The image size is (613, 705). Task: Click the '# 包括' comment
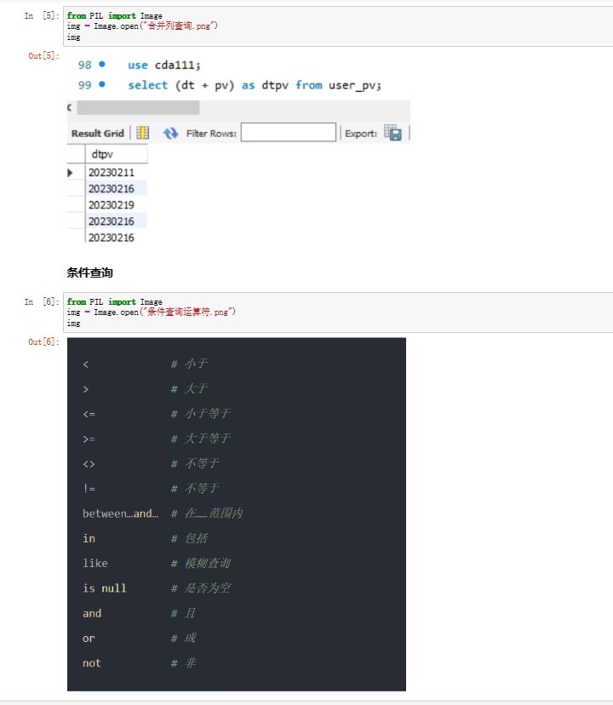[x=189, y=538]
